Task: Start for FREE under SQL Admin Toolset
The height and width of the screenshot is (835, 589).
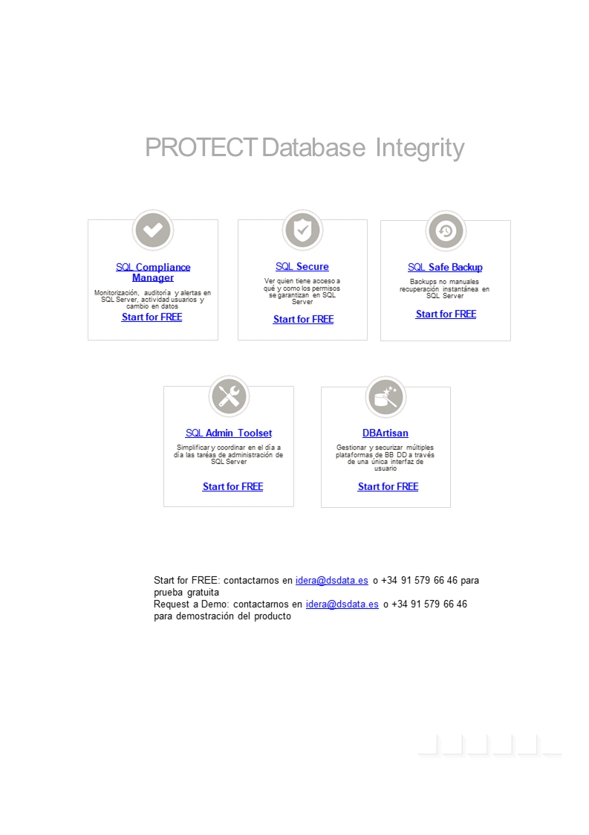Action: coord(232,486)
